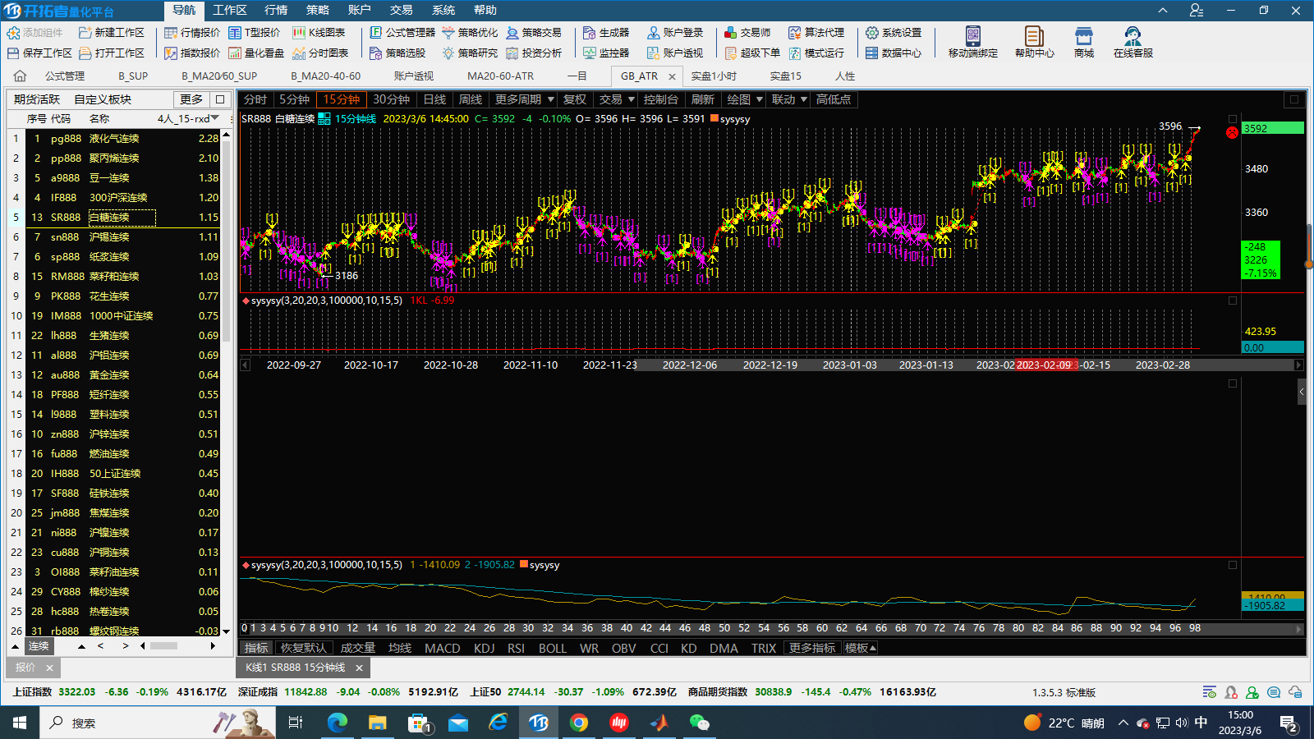Switch to B_SUP workspace tab
The image size is (1314, 739).
click(x=133, y=76)
